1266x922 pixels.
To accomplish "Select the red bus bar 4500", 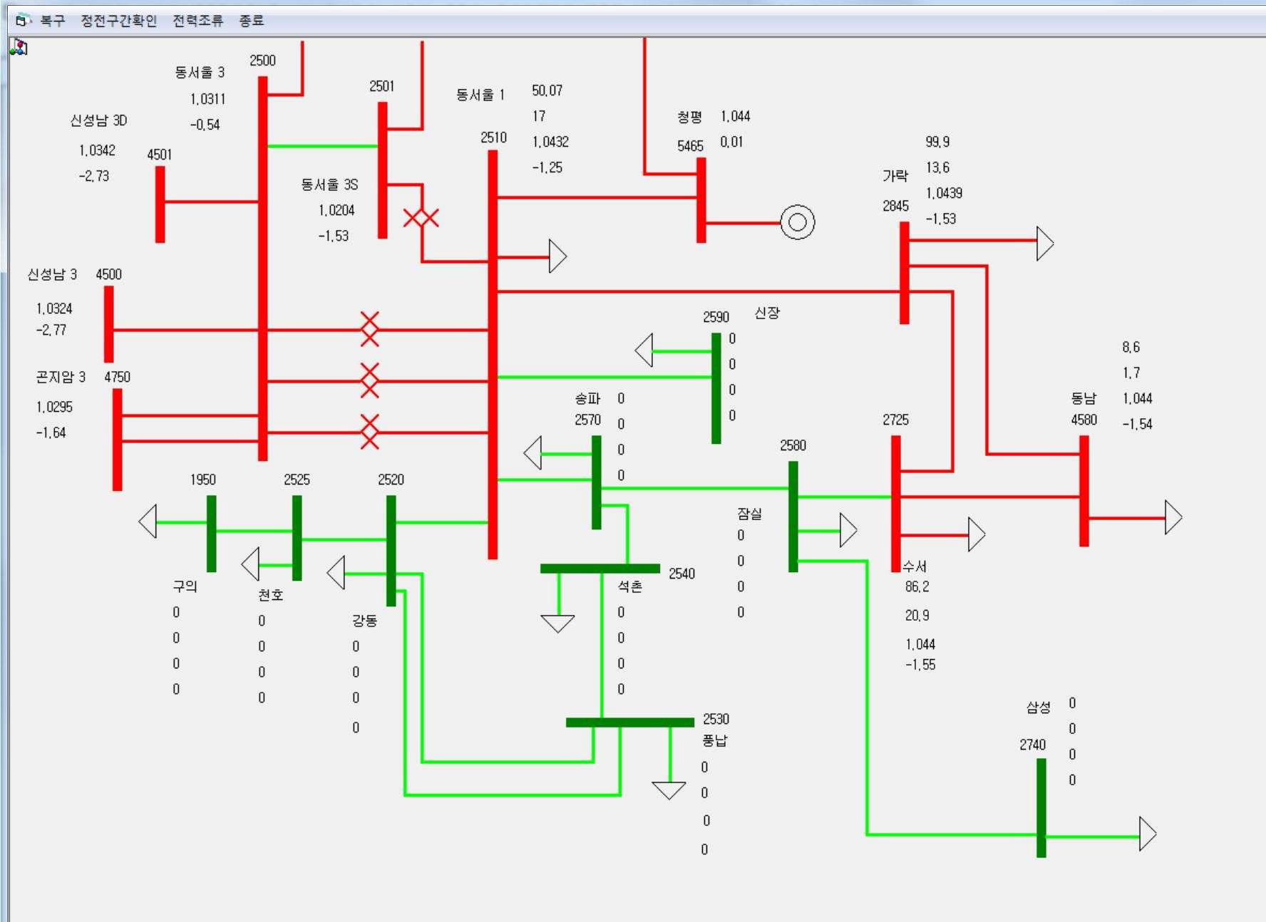I will click(x=109, y=324).
